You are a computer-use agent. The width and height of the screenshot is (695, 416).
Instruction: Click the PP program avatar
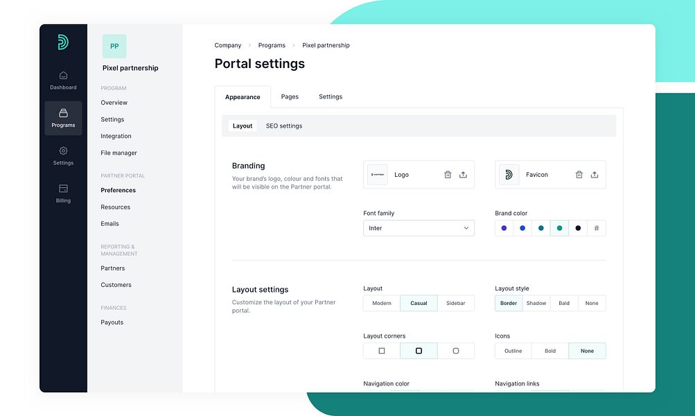[114, 46]
